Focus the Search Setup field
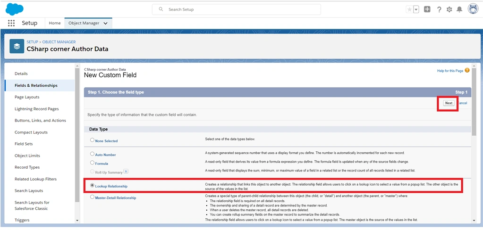This screenshot has height=230, width=483. [236, 9]
